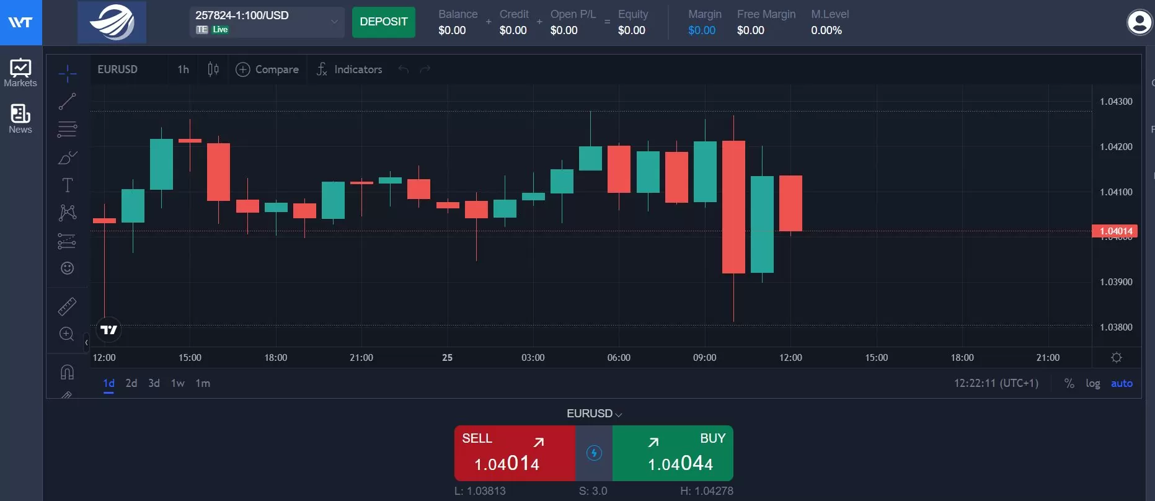The width and height of the screenshot is (1155, 501).
Task: Expand the 257824 account selector dropdown
Action: [x=267, y=22]
